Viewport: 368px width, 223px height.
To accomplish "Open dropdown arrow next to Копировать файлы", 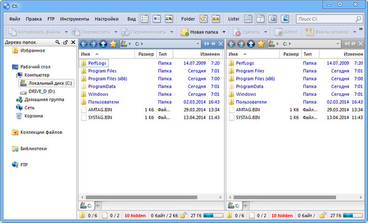I will 66,32.
